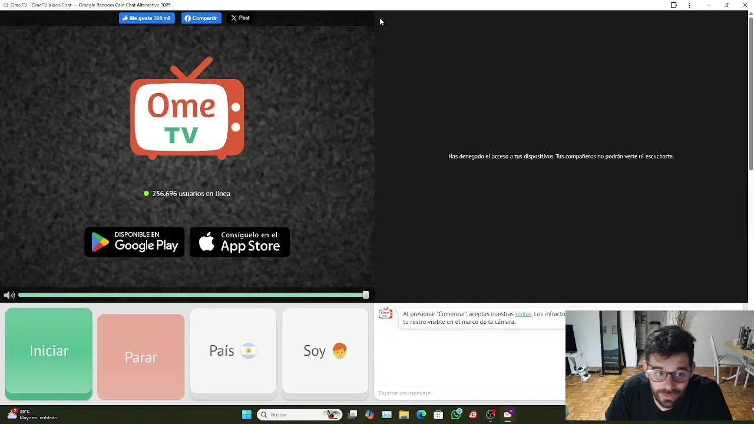
Task: Open Microsoft Edge from taskbar
Action: tap(421, 415)
